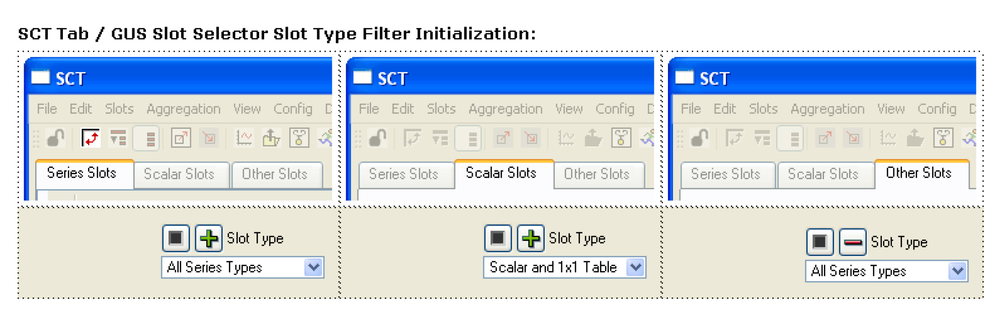This screenshot has width=1002, height=320.
Task: Toggle the black square button in the third panel
Action: [x=819, y=242]
